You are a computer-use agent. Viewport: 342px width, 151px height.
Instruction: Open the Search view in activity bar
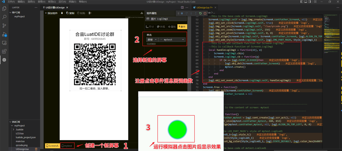pos(4,17)
